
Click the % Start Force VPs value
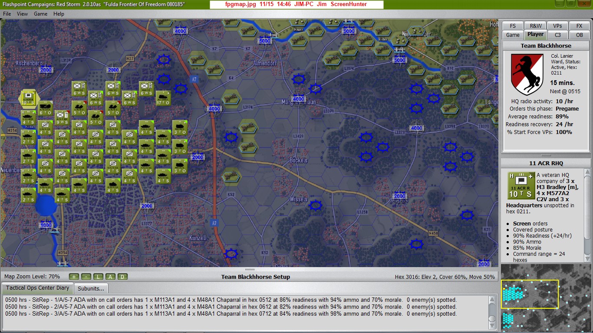[x=563, y=132]
